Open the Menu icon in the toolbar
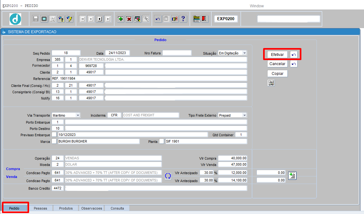The height and width of the screenshot is (214, 364). click(196, 19)
